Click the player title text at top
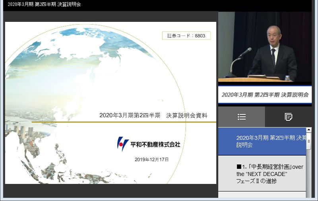This screenshot has height=201, width=318. point(44,4)
